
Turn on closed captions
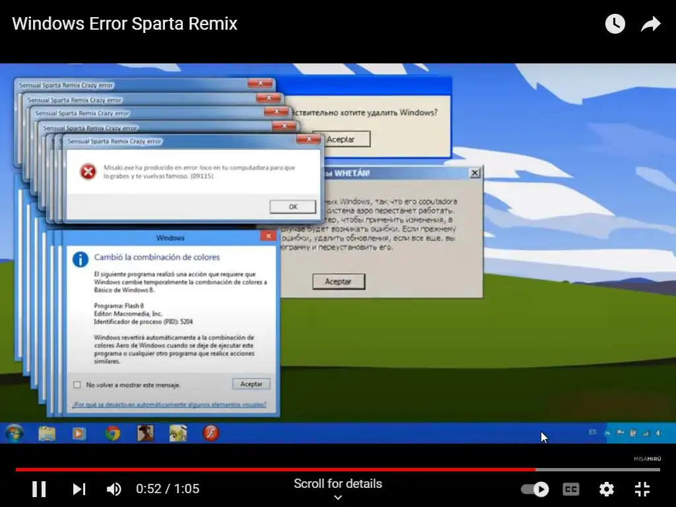point(571,489)
